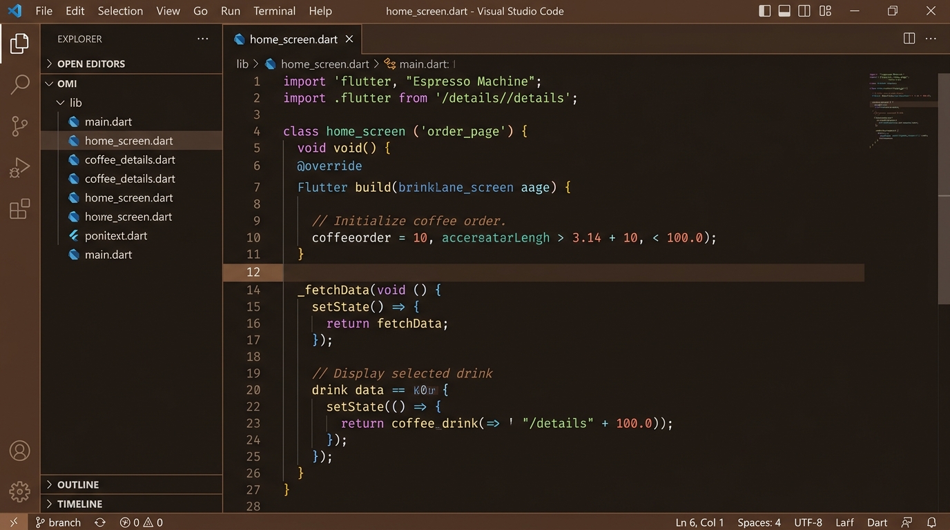
Task: Click the code minimap preview
Action: (901, 109)
